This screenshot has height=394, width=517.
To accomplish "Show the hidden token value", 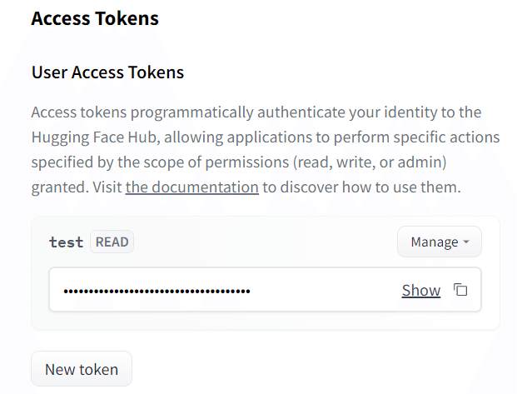I will click(x=421, y=291).
